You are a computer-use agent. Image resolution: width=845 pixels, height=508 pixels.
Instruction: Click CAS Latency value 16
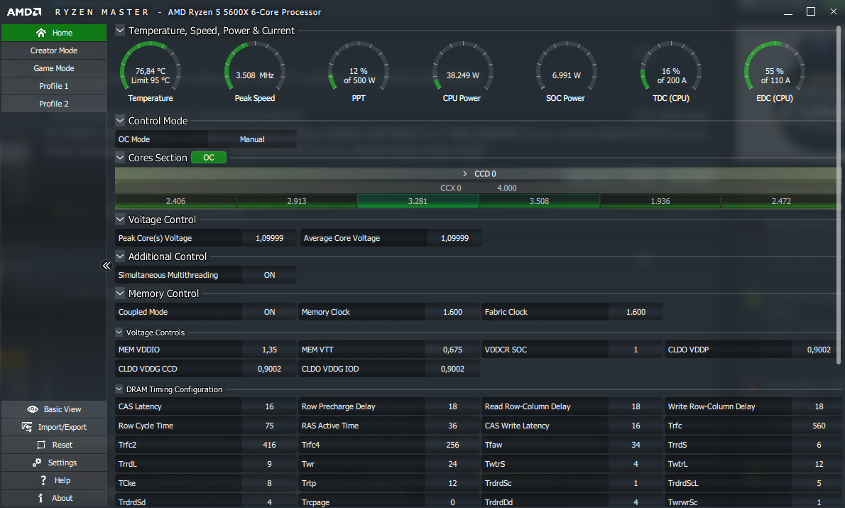tap(269, 406)
